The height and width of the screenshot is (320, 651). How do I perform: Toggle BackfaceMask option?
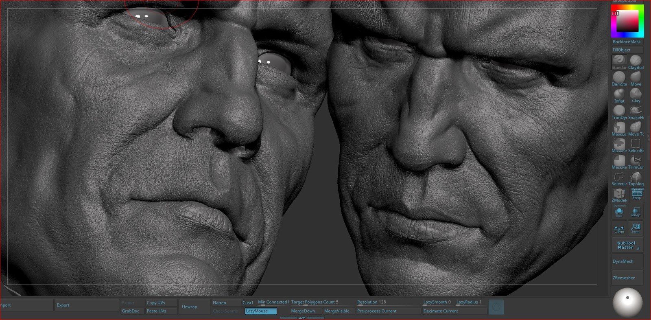(x=627, y=42)
